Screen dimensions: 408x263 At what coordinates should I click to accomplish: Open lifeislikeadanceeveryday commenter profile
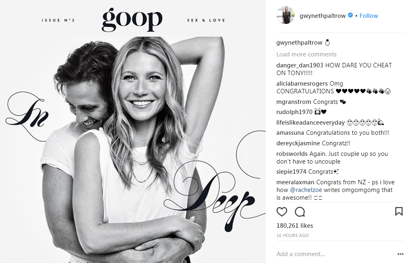[x=310, y=123]
